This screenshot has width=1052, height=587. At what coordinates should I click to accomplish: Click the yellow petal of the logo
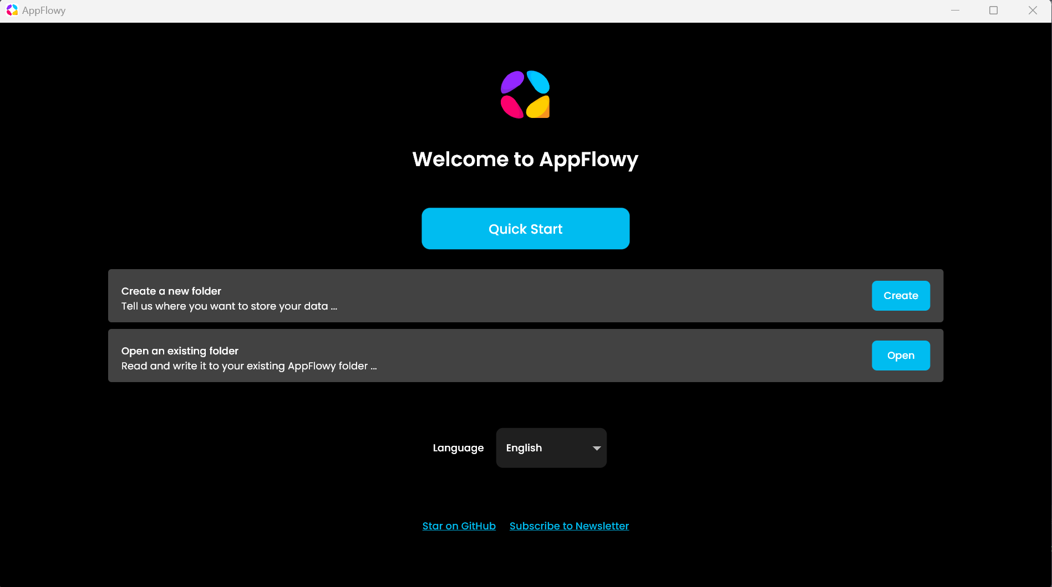(x=537, y=107)
